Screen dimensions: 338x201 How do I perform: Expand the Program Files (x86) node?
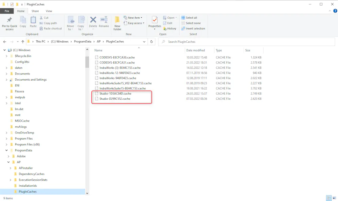(6, 144)
